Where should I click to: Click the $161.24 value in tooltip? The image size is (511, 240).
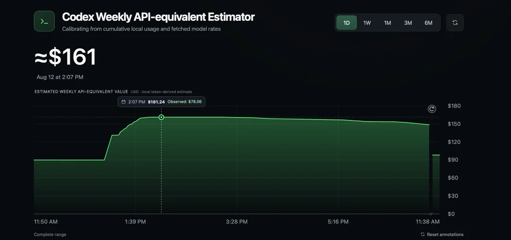pos(156,102)
